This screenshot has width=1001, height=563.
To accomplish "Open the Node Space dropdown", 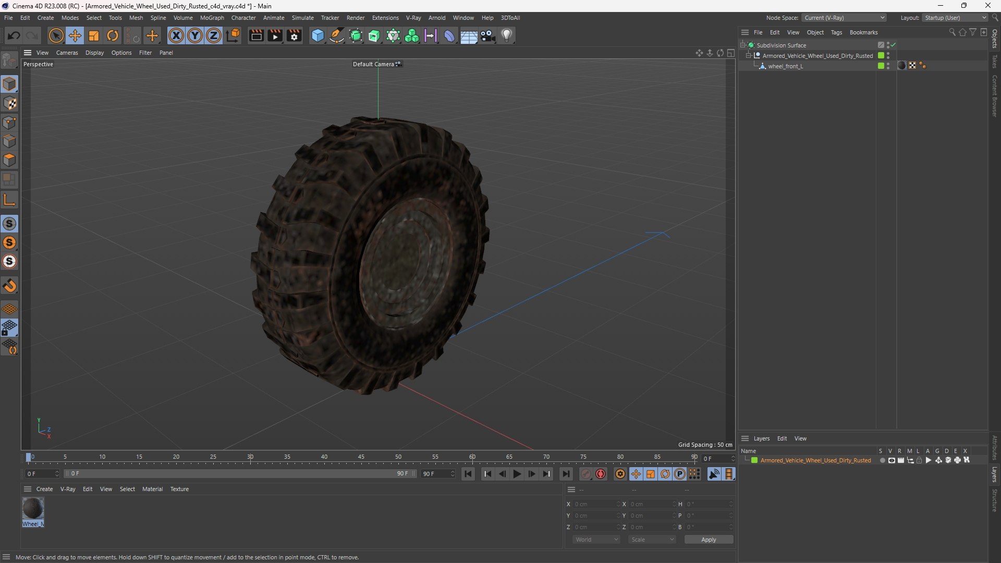I will 844,18.
